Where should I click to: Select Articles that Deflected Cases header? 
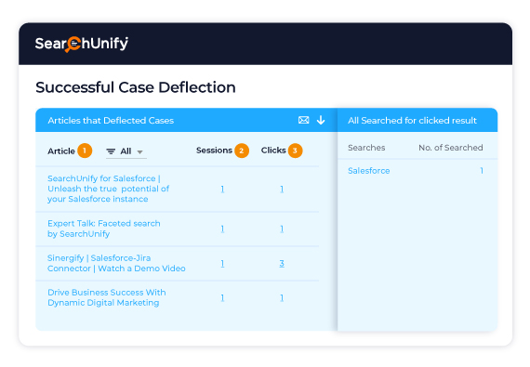point(111,121)
